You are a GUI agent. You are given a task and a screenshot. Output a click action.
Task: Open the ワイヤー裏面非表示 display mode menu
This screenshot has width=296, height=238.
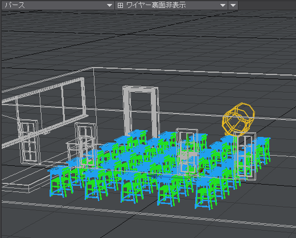pos(171,5)
